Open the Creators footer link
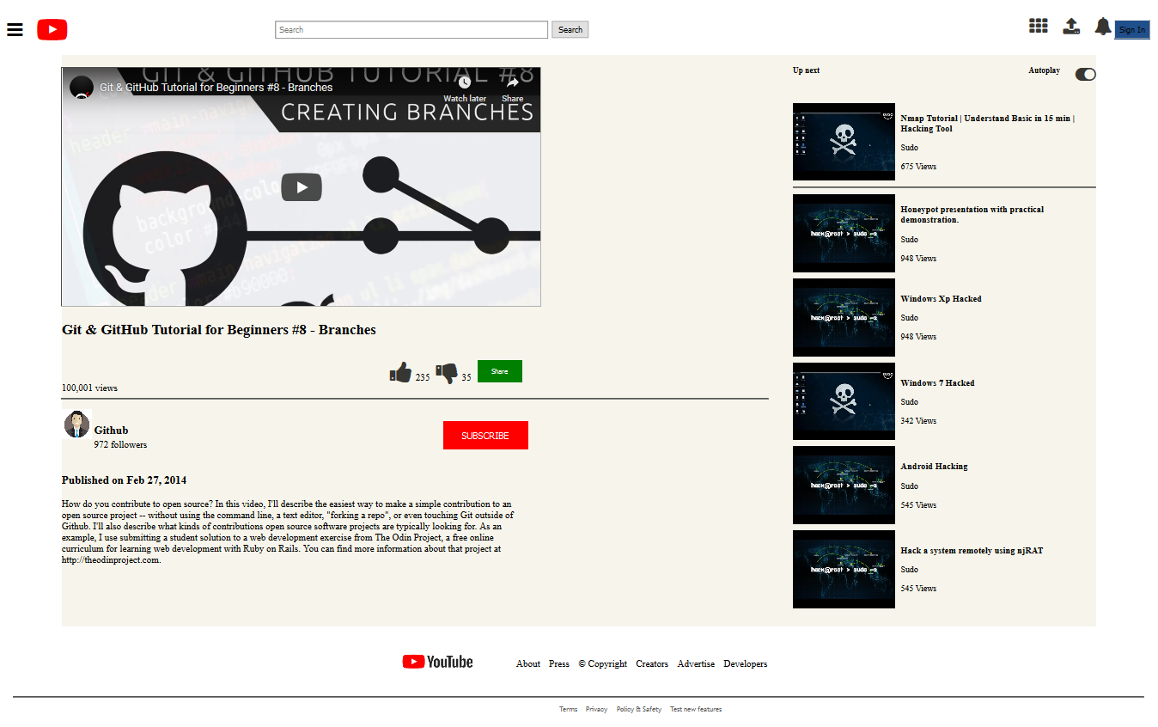1158x727 pixels. click(x=652, y=663)
